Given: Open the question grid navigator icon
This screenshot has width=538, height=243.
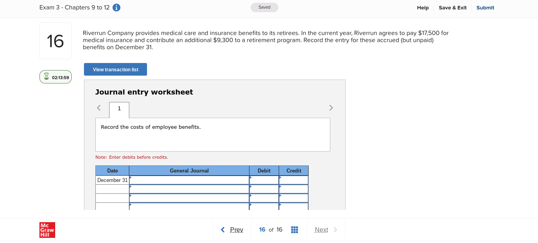Looking at the screenshot, I should pyautogui.click(x=294, y=230).
